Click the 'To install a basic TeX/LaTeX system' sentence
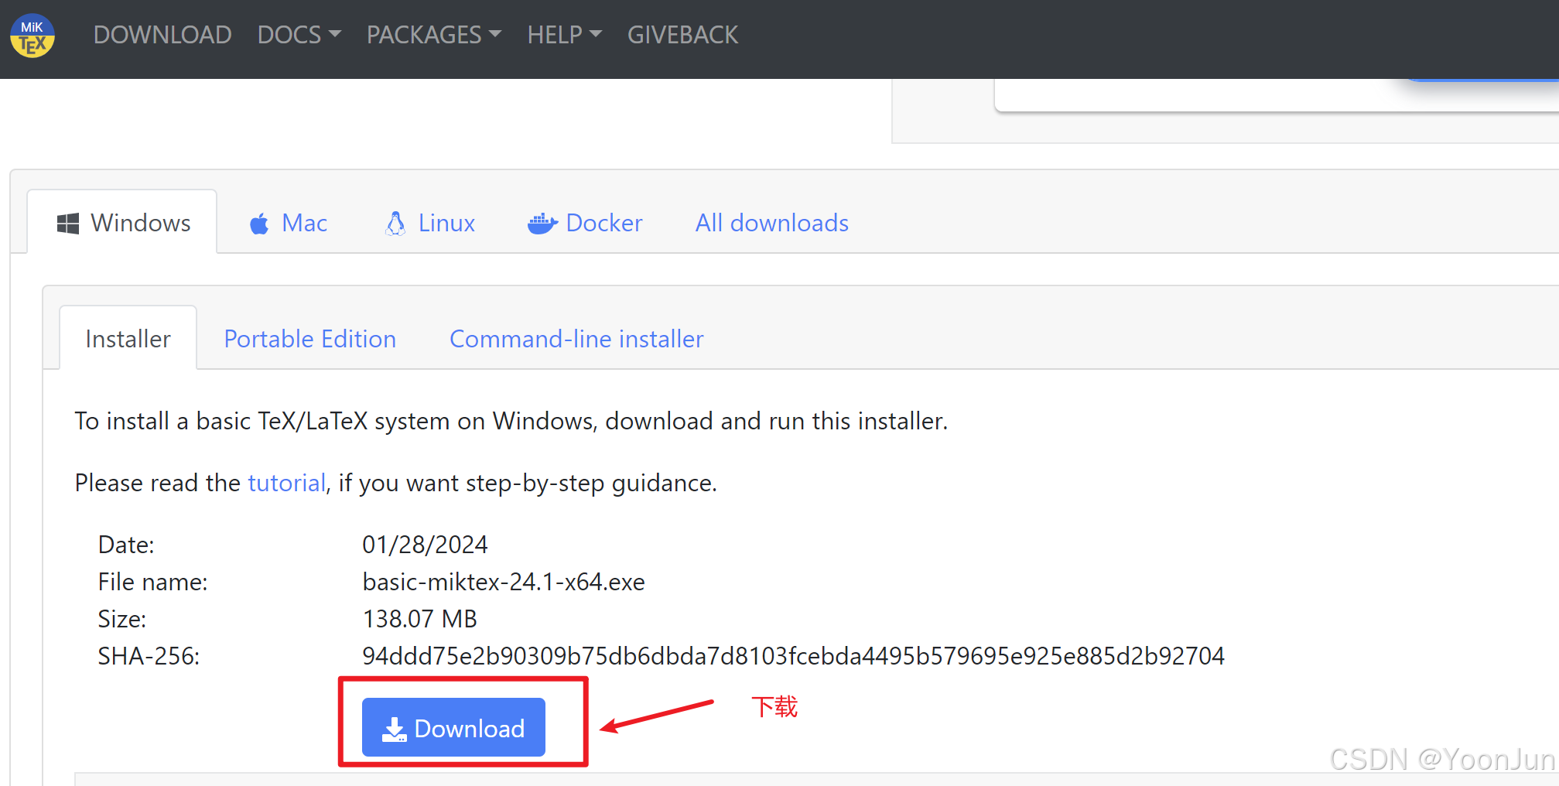Image resolution: width=1559 pixels, height=786 pixels. 511,421
